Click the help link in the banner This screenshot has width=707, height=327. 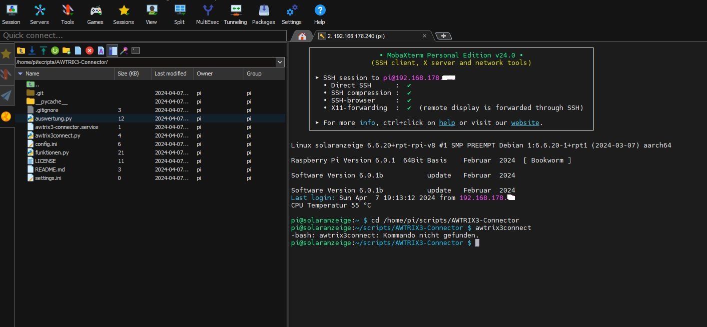447,122
